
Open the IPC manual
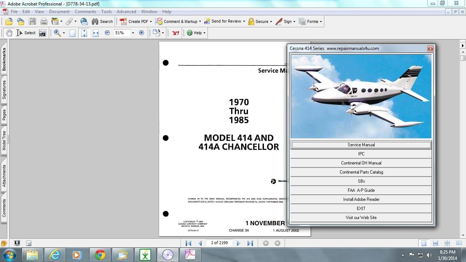[x=361, y=154]
